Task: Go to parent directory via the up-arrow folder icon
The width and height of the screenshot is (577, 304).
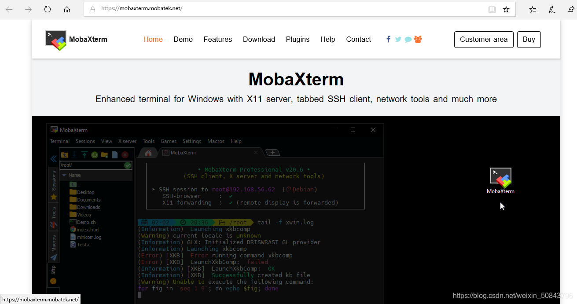Action: tap(65, 155)
